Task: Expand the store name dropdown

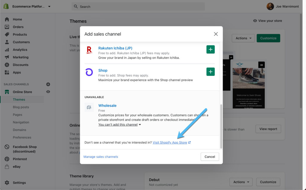Action: coord(49,7)
